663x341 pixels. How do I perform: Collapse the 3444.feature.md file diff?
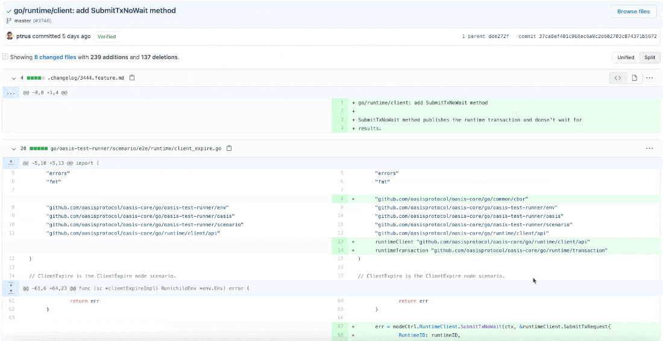pos(13,78)
